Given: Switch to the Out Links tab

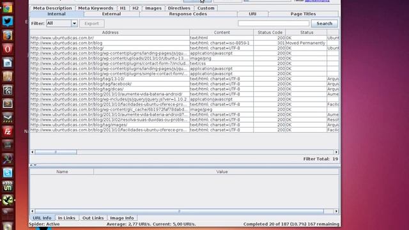Looking at the screenshot, I should (x=93, y=218).
